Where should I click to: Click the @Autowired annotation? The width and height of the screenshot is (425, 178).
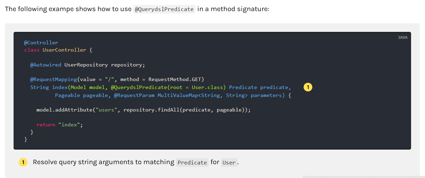click(46, 65)
